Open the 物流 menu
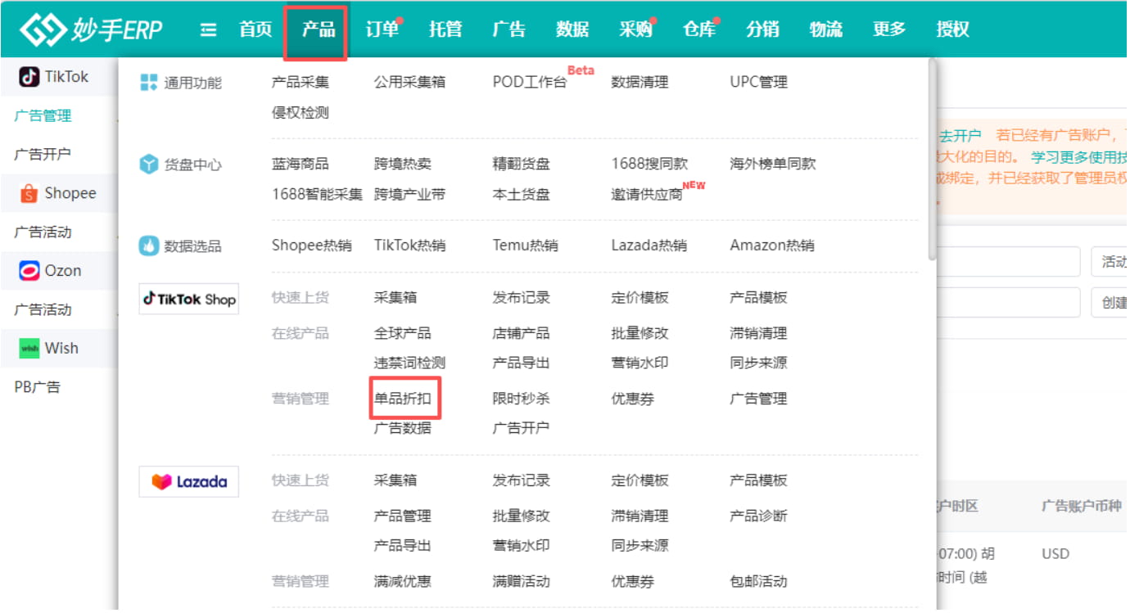 coord(826,29)
